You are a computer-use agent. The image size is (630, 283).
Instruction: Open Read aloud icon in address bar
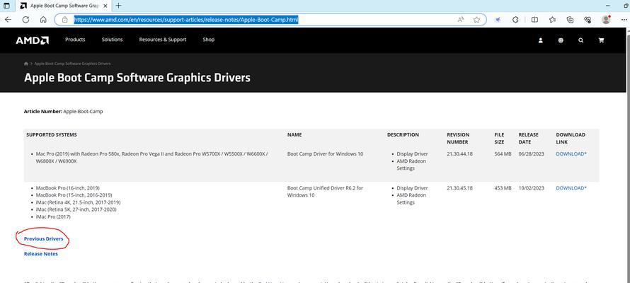point(461,20)
